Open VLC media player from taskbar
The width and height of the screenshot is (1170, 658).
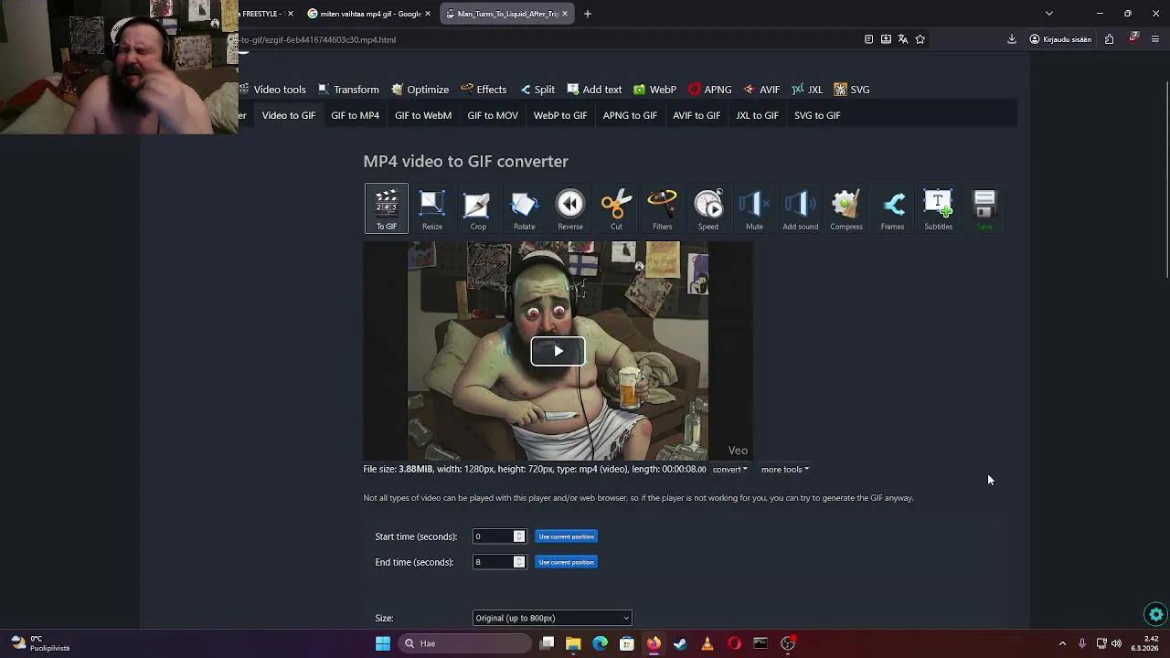(707, 643)
